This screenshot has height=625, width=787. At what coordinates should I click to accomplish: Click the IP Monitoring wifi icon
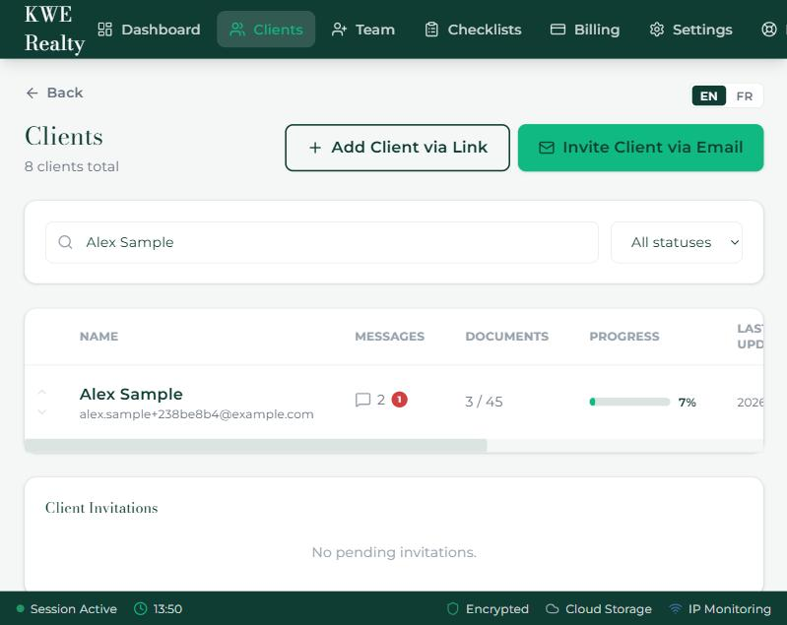pyautogui.click(x=676, y=609)
